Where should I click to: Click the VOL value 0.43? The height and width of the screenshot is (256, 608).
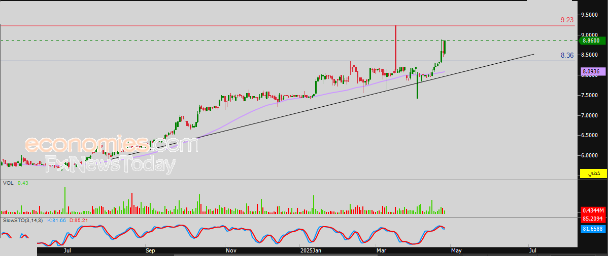[x=22, y=183]
